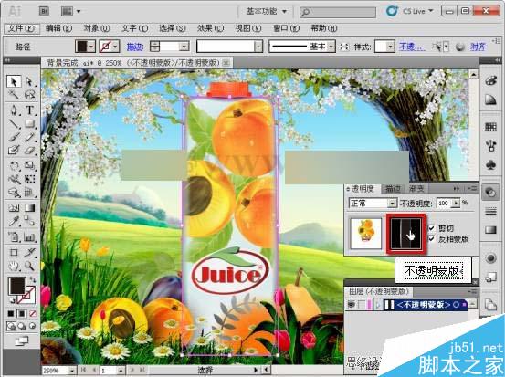Open the 基本 brush definition dropdown
Viewport: 505px width, 377px height.
[x=331, y=47]
